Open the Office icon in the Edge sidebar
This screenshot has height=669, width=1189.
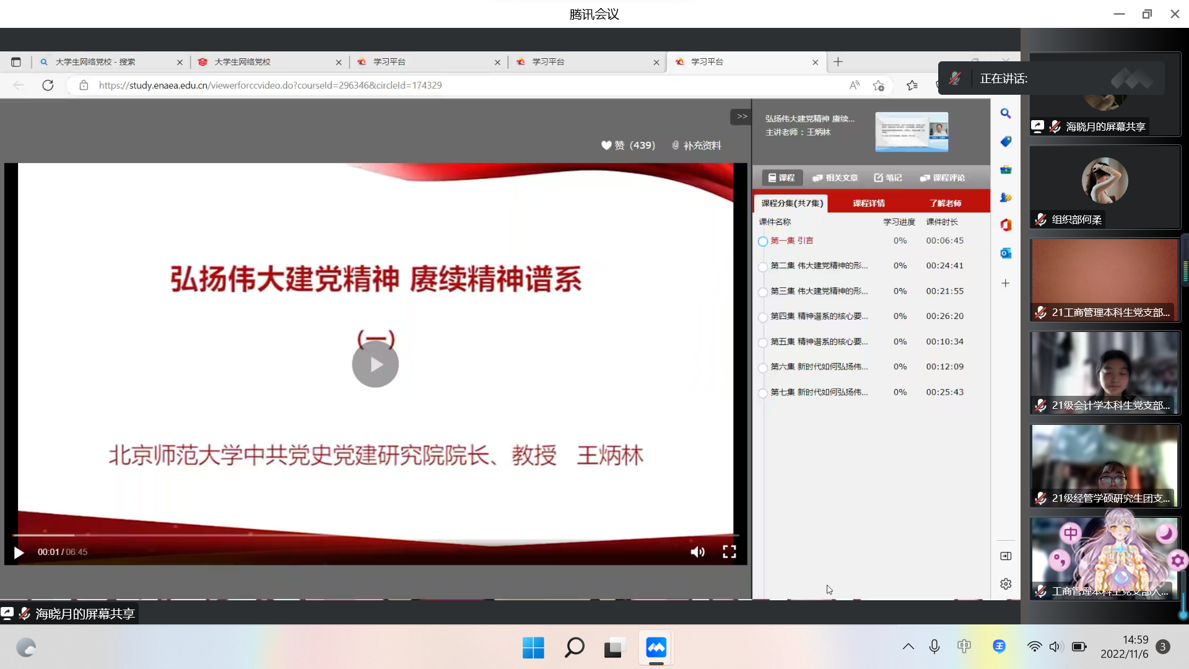coord(1005,225)
